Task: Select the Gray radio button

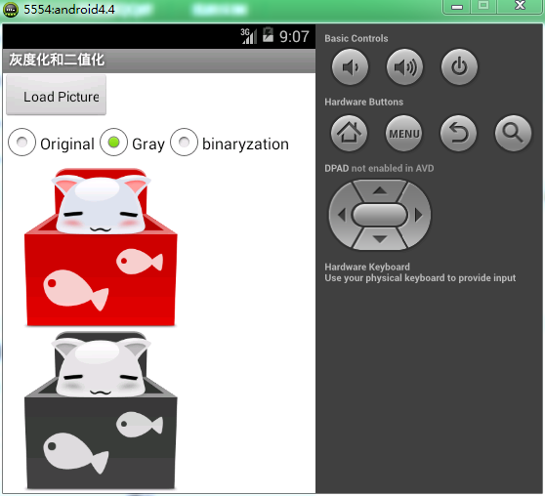Action: 132,143
